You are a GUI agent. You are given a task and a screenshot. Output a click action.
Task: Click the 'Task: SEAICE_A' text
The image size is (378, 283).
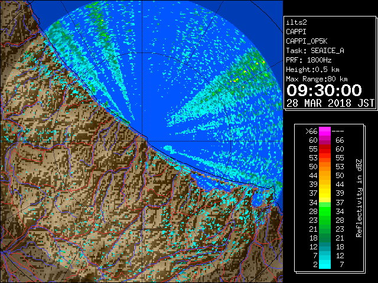point(315,51)
